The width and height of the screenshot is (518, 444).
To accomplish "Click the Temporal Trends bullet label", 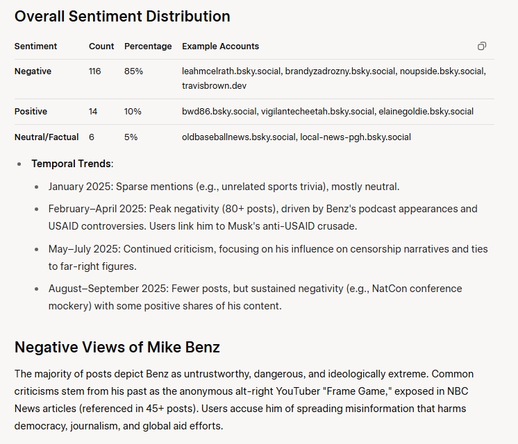I will click(71, 164).
